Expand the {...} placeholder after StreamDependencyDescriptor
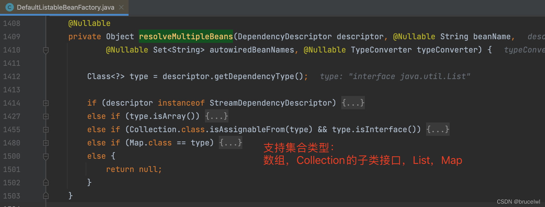This screenshot has width=545, height=207. pyautogui.click(x=353, y=103)
